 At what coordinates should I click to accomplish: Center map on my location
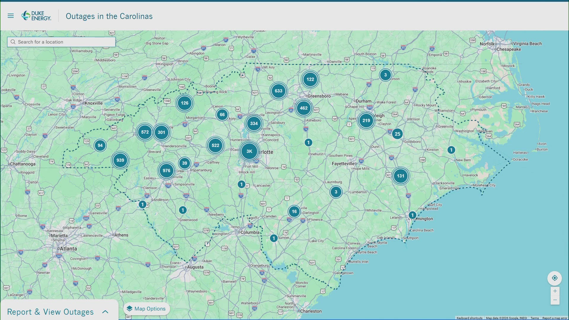tap(555, 278)
